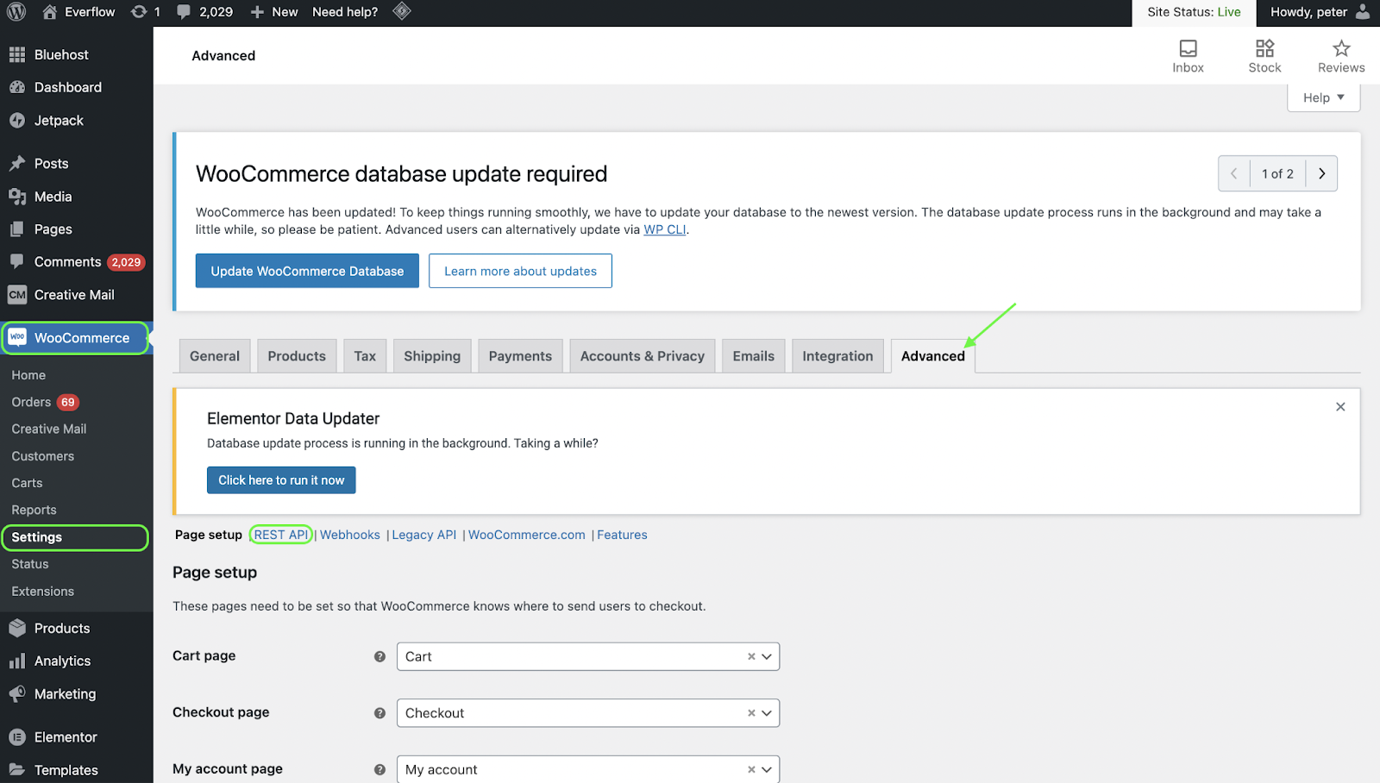Click New in the admin bar
The image size is (1380, 783).
click(x=274, y=12)
